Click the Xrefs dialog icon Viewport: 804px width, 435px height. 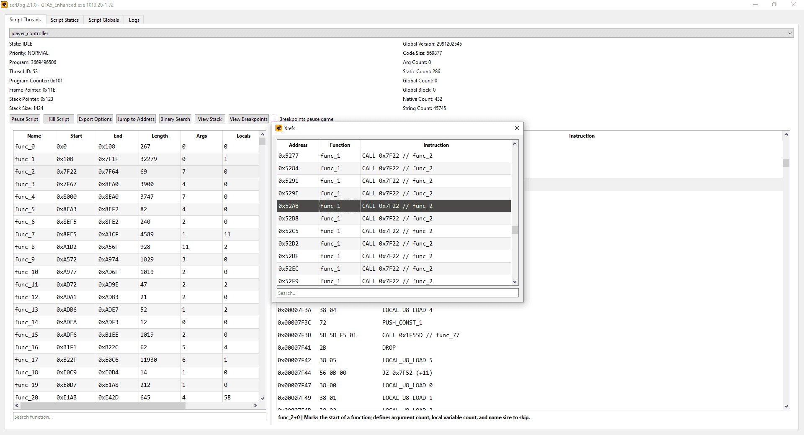[x=279, y=128]
